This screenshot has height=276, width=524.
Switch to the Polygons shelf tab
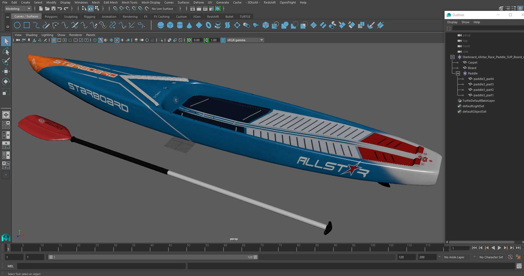tap(51, 17)
